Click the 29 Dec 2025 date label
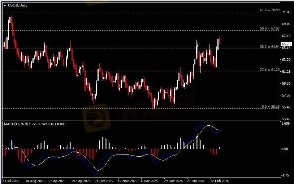The image size is (294, 184). tap(173, 181)
